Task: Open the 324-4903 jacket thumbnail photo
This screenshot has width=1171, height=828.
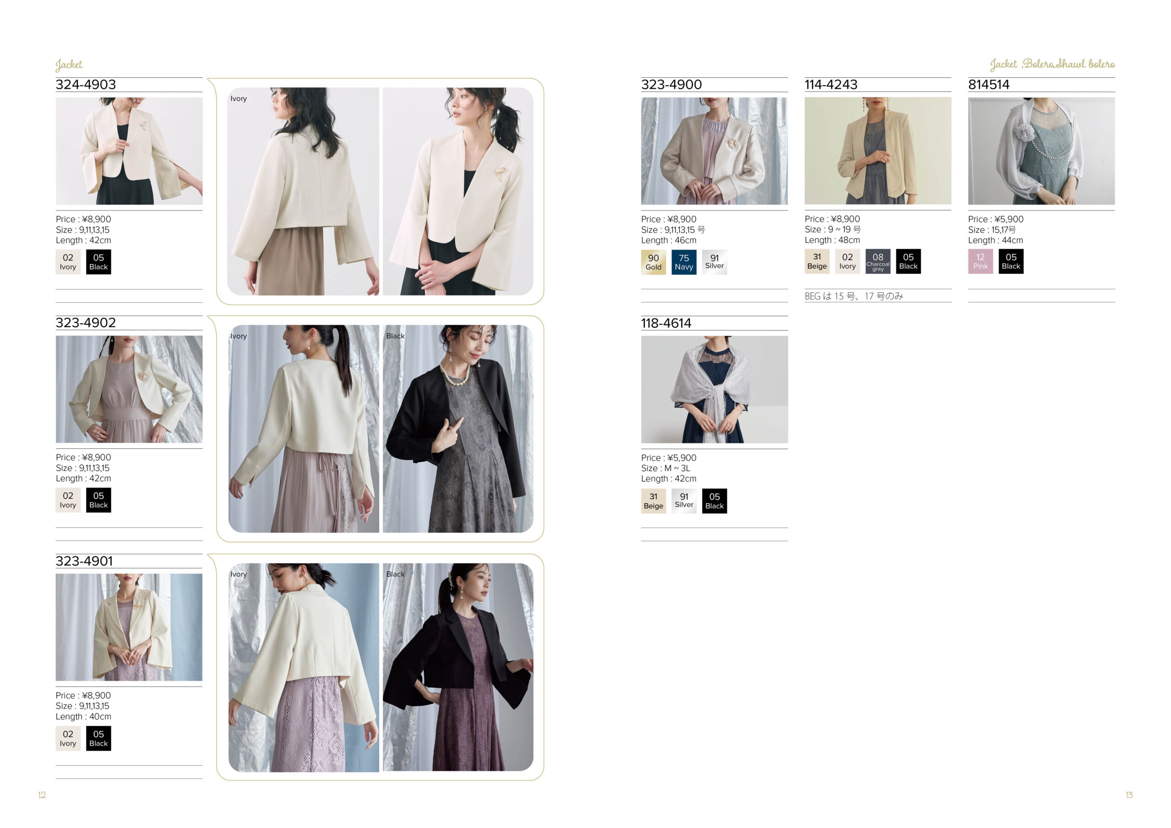Action: click(x=129, y=151)
